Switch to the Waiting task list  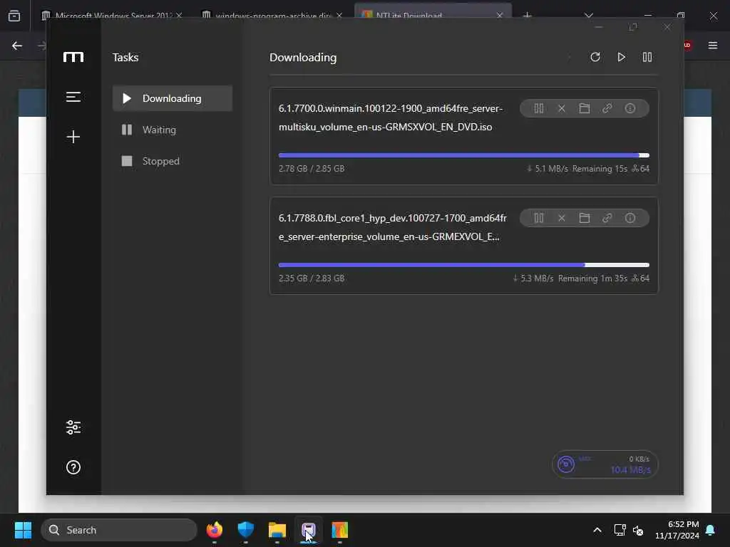click(x=173, y=130)
